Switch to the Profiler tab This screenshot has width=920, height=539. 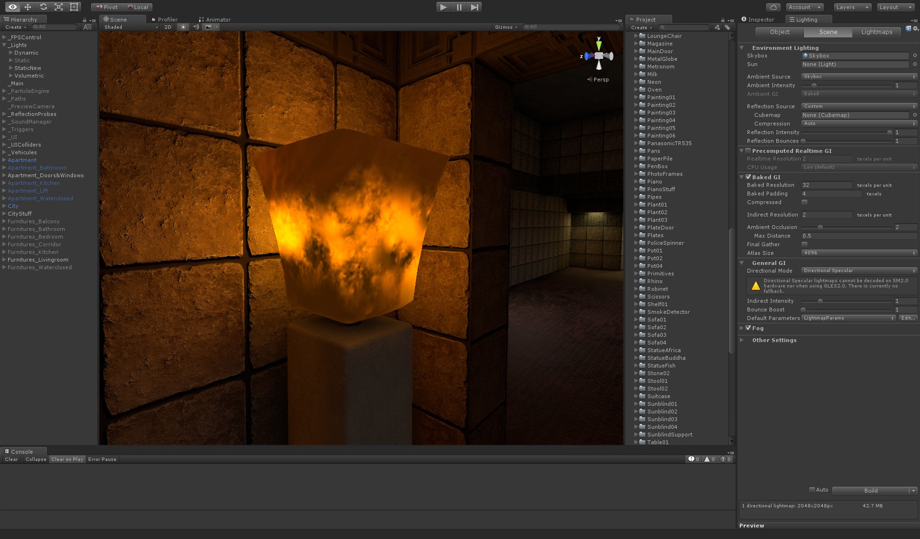click(x=164, y=20)
